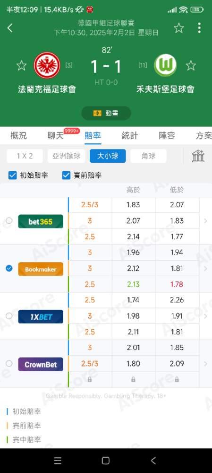Select the 亞洲讓球 odds type
The height and width of the screenshot is (473, 212).
pyautogui.click(x=66, y=156)
